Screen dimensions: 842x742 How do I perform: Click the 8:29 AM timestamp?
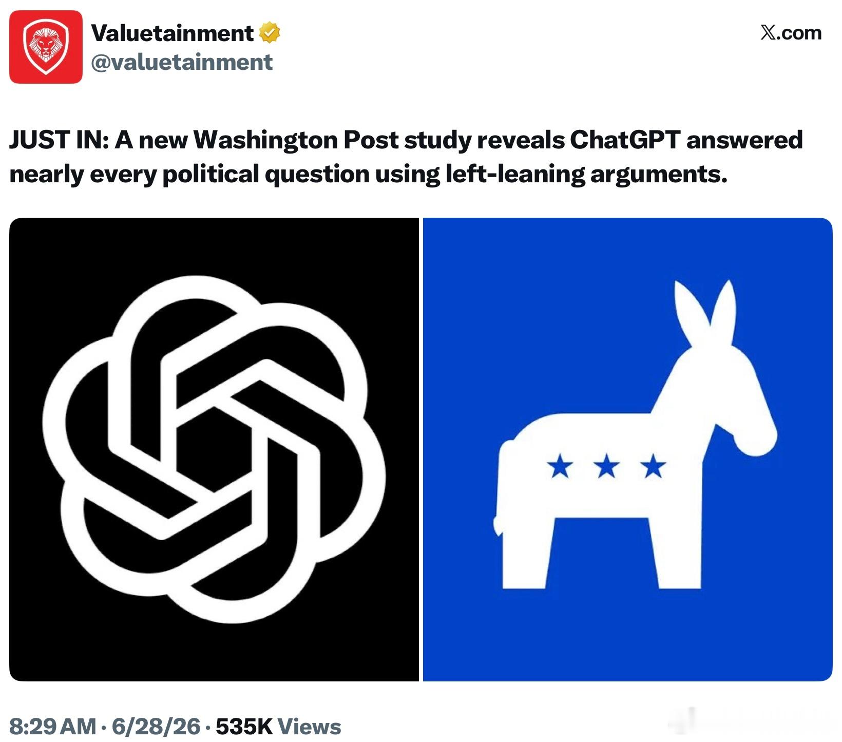52,727
